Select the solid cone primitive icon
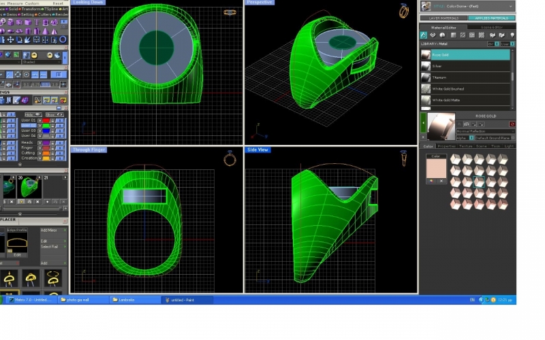The width and height of the screenshot is (545, 340). 46,31
